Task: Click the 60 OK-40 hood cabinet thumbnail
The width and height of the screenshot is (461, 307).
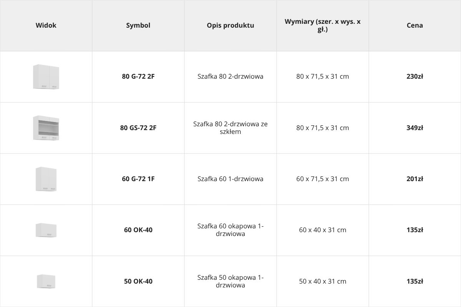Action: 46,230
